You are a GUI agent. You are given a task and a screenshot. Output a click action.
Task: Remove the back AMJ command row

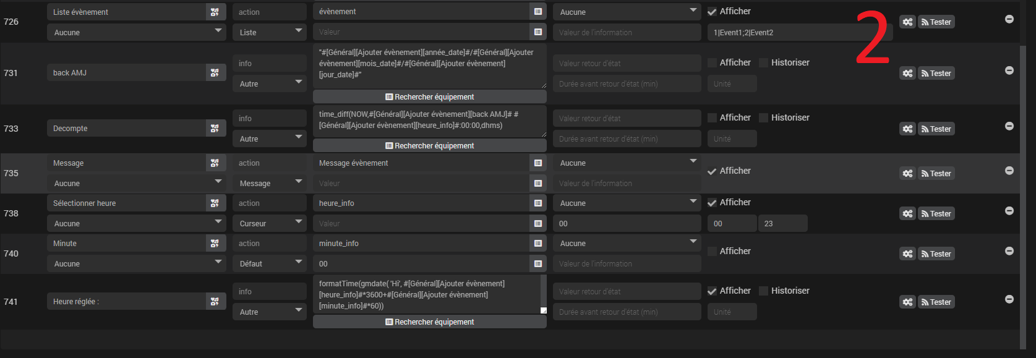point(1009,70)
